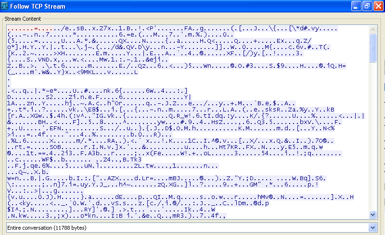Viewport: 385px width, 235px height.
Task: Restore down the Follow TCP Stream window
Action: 367,6
